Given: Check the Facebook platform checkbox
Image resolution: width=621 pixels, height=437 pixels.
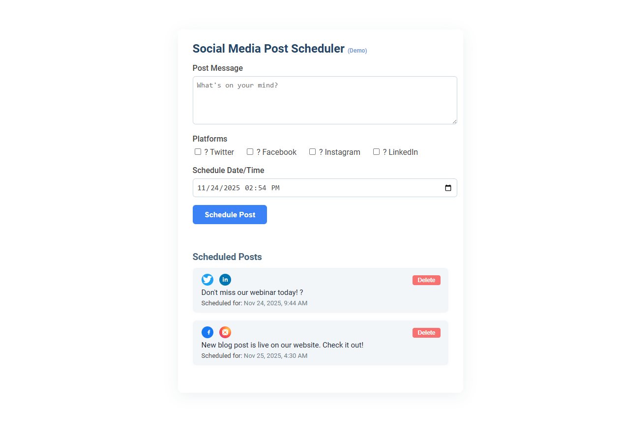Looking at the screenshot, I should point(250,151).
